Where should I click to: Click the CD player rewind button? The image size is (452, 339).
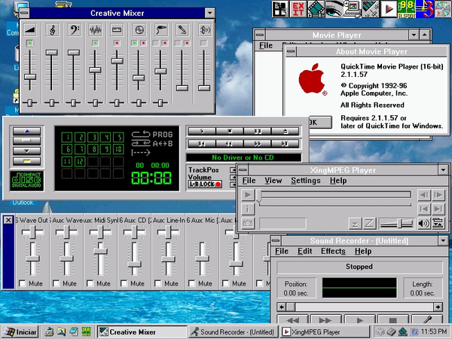[x=230, y=144]
